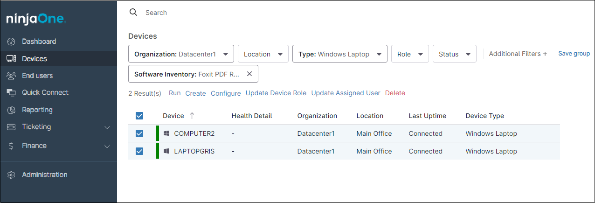595x203 pixels.
Task: Click the Dashboard gauge icon in sidebar
Action: [x=12, y=42]
